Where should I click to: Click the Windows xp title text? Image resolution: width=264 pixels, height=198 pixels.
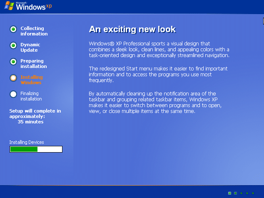pos(34,6)
